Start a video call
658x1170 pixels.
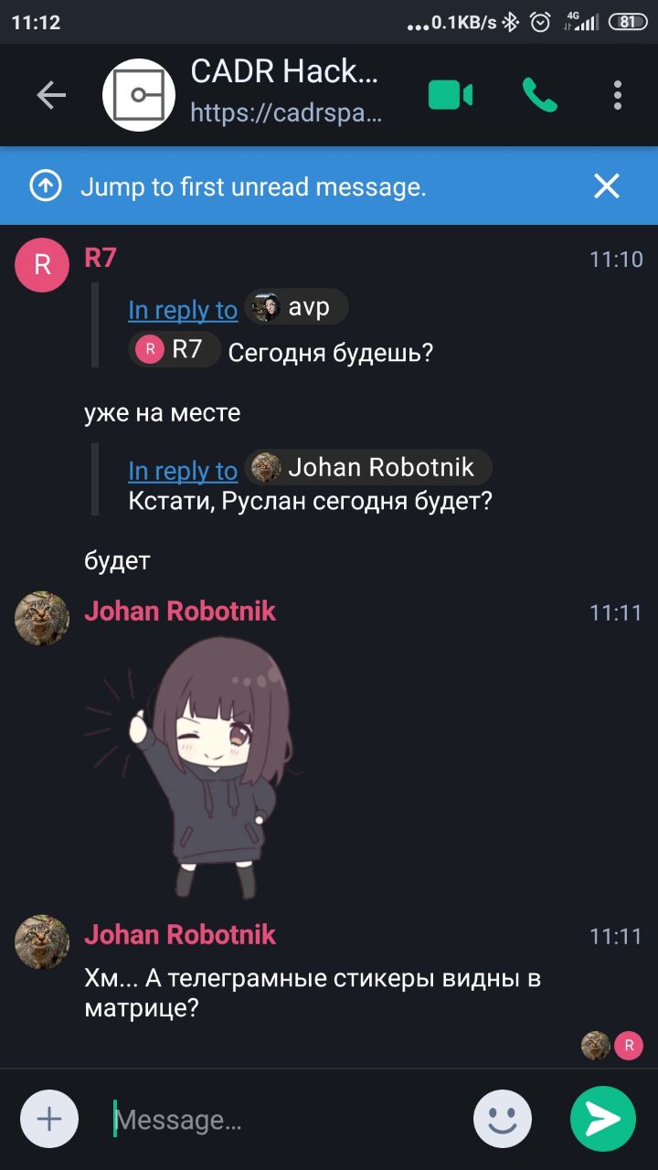pyautogui.click(x=451, y=95)
